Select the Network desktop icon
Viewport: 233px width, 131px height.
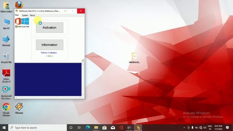point(7,41)
